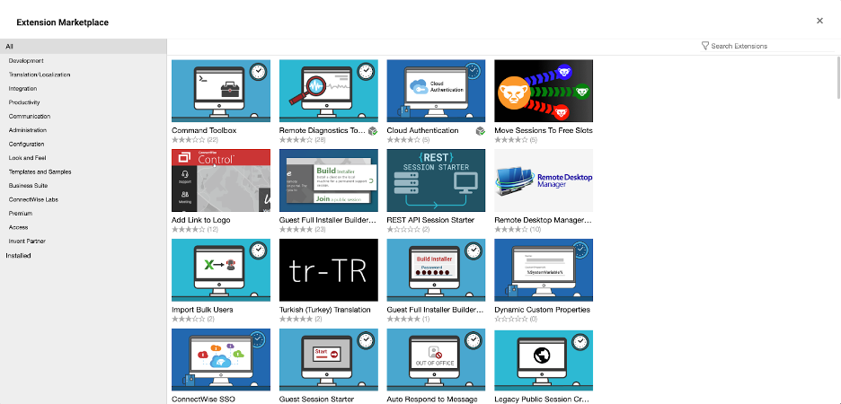The height and width of the screenshot is (404, 841).
Task: Click the Auto Respond to Message title
Action: 432,400
